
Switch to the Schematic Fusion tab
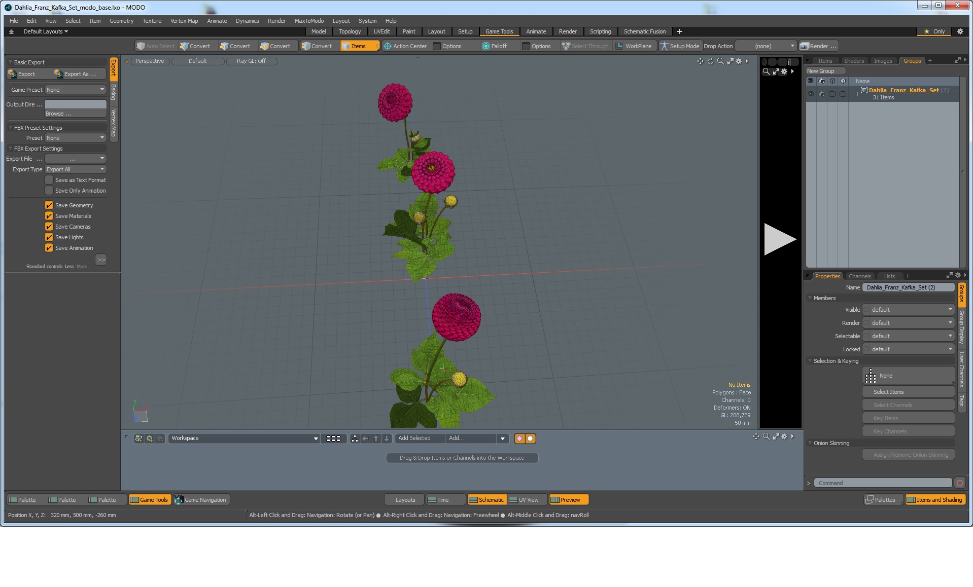pyautogui.click(x=644, y=31)
